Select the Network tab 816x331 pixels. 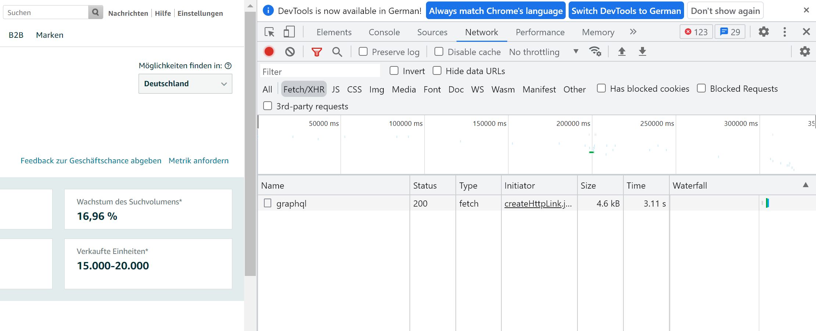482,32
